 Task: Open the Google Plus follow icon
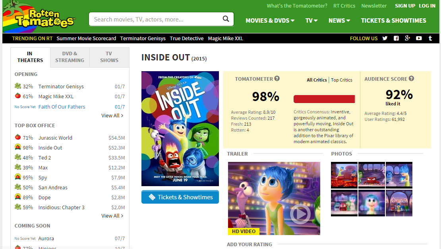point(407,38)
